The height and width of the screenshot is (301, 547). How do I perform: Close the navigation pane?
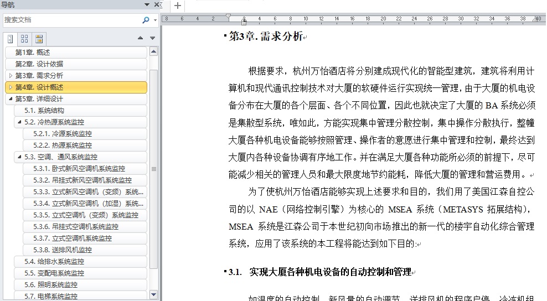coord(157,4)
